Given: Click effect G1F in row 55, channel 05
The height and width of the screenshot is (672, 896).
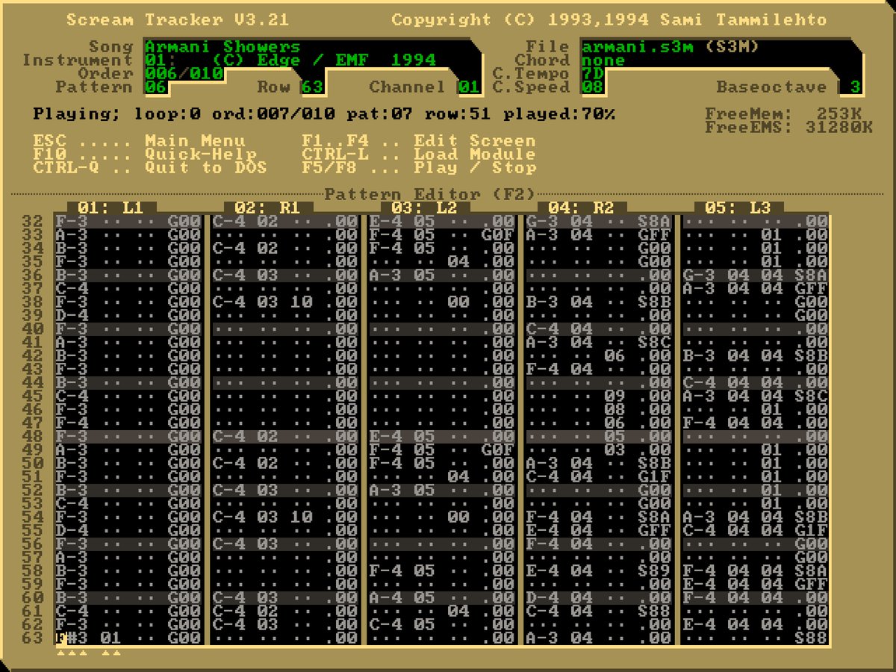Looking at the screenshot, I should (x=811, y=530).
